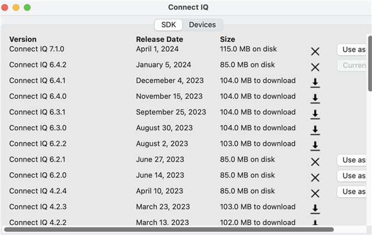Remove Connect IQ 7.1.0 via X icon
372x235 pixels.
pos(315,51)
